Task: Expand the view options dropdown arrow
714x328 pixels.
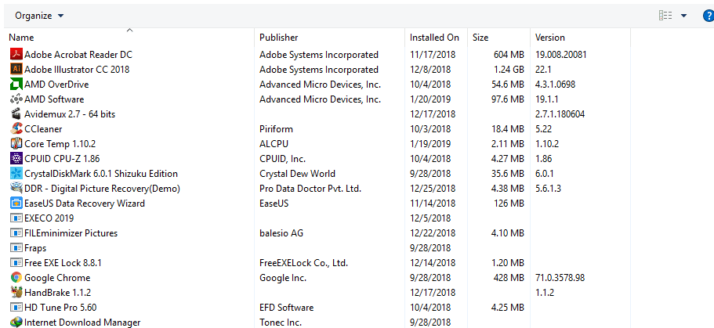Action: click(683, 16)
